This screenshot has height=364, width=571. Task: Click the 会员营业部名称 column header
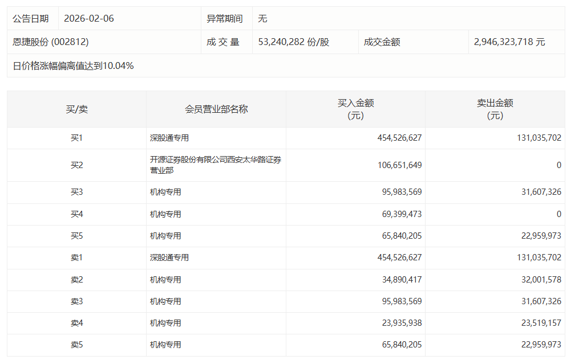[x=216, y=109]
